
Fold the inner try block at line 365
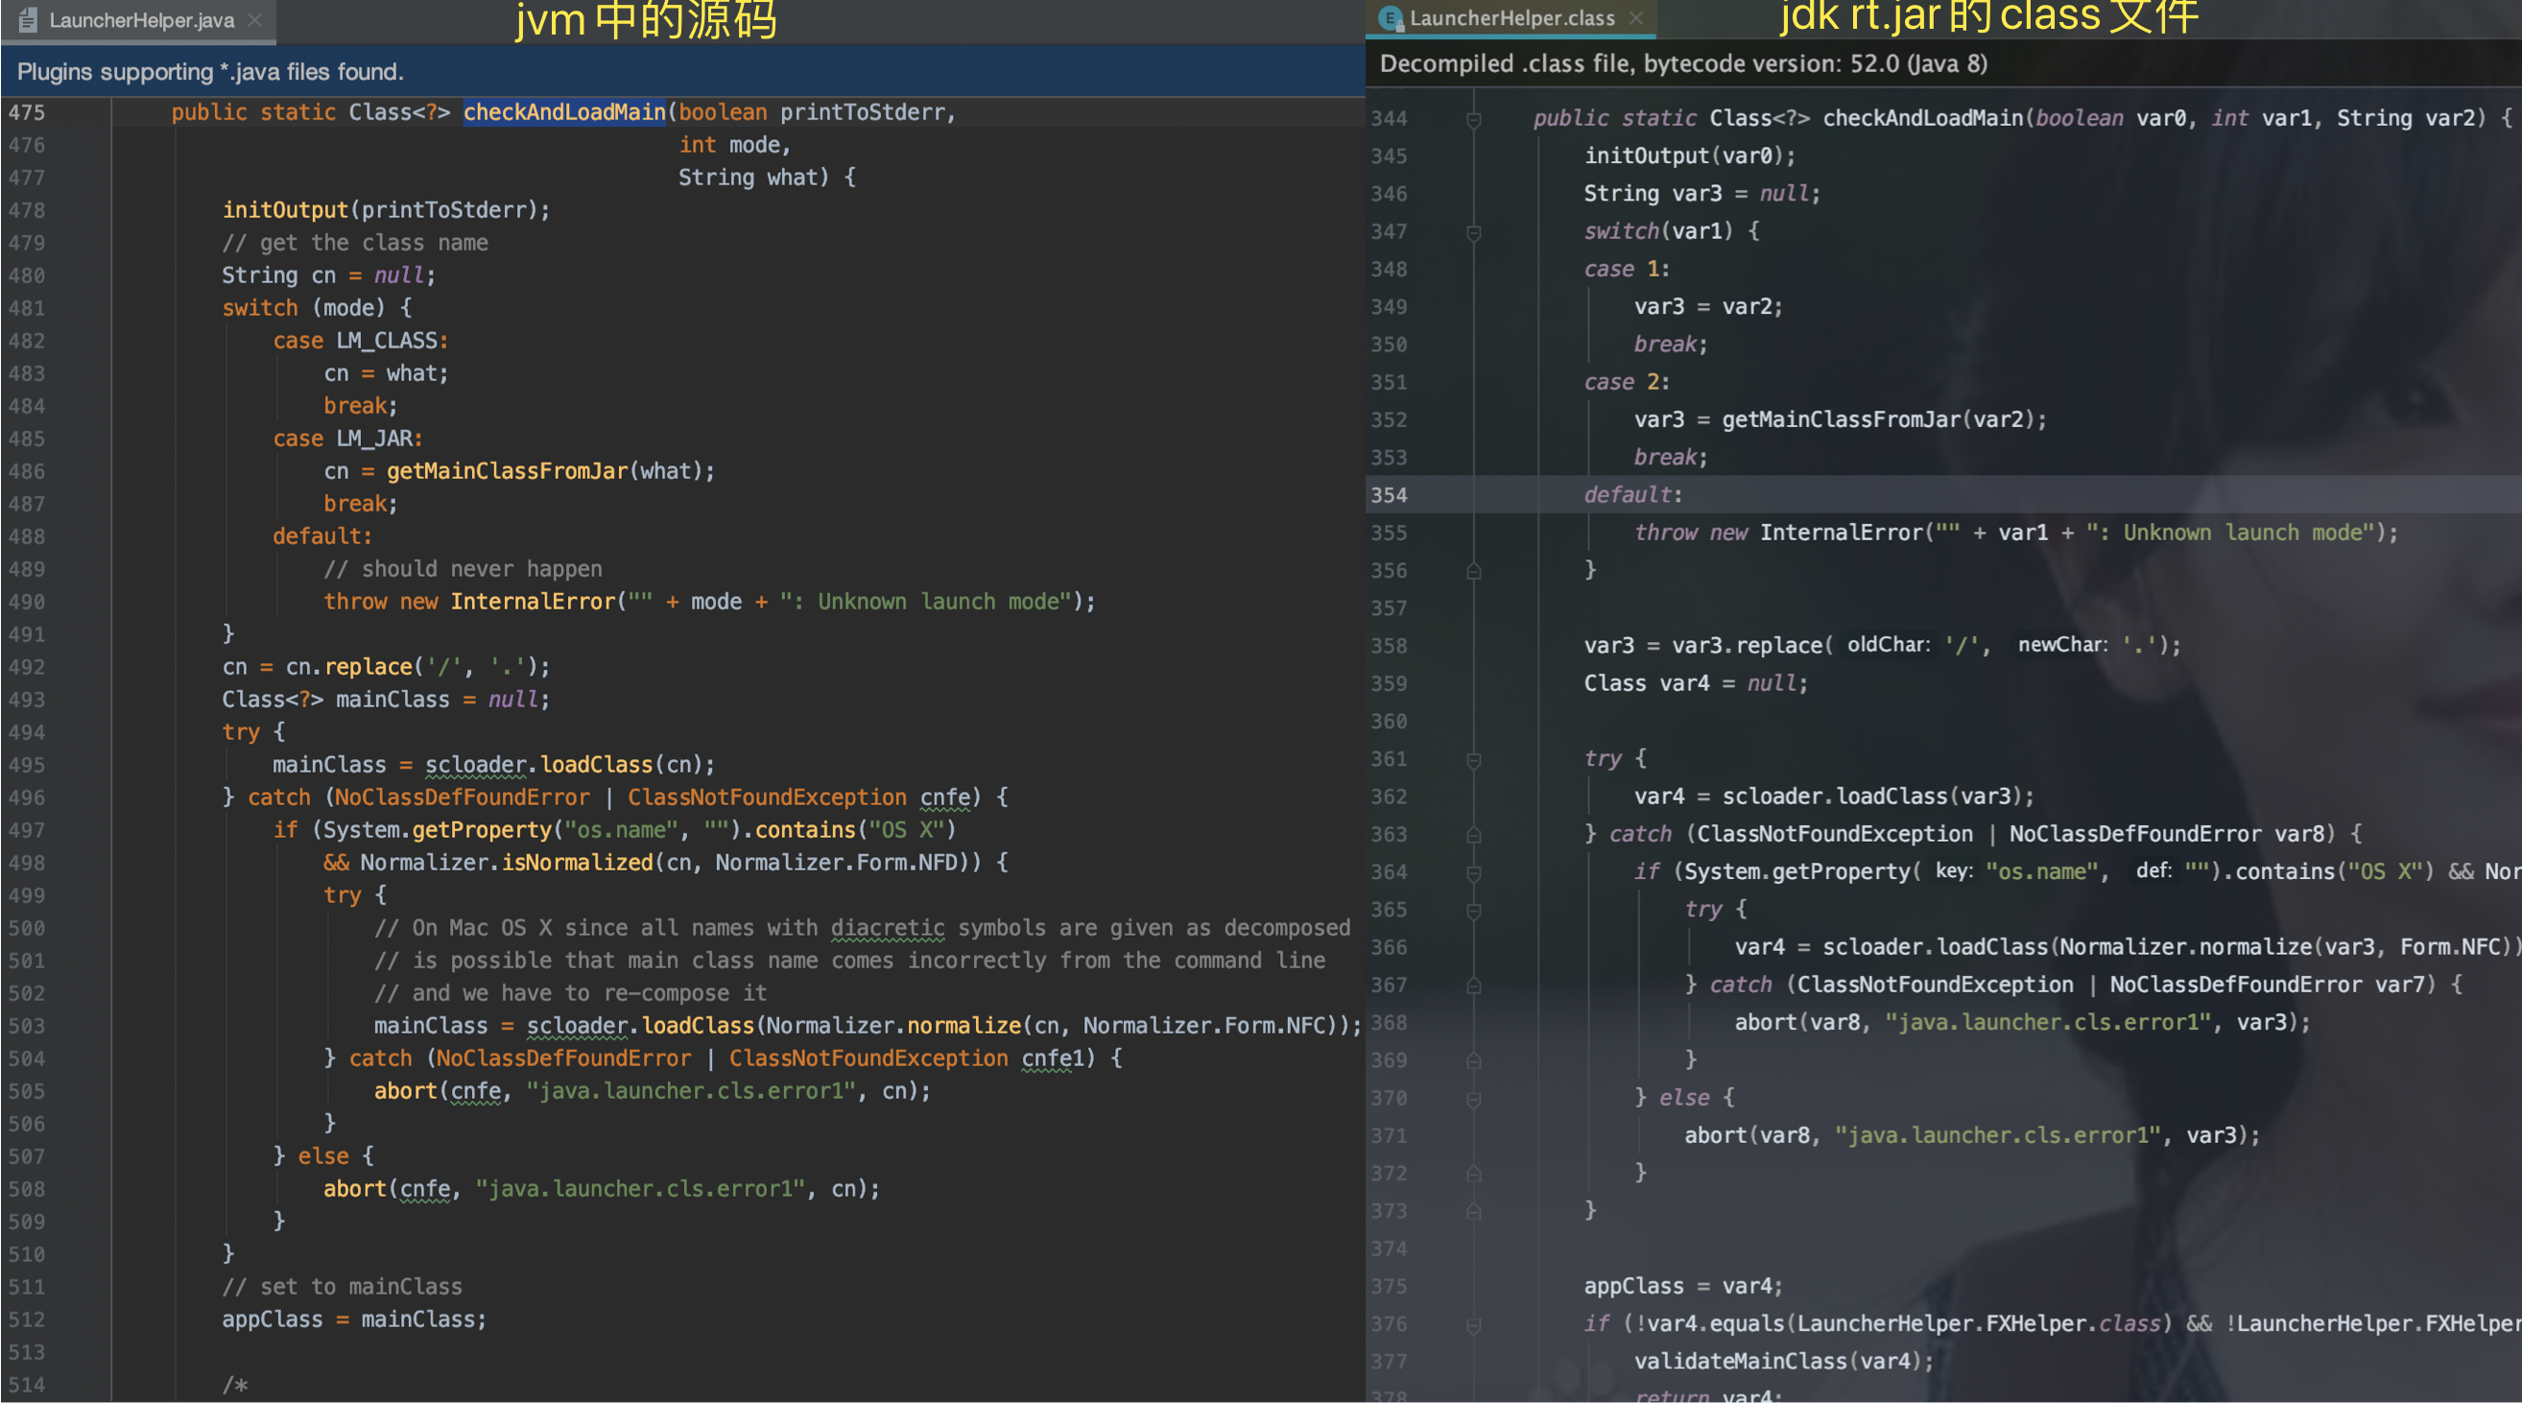[x=1473, y=911]
